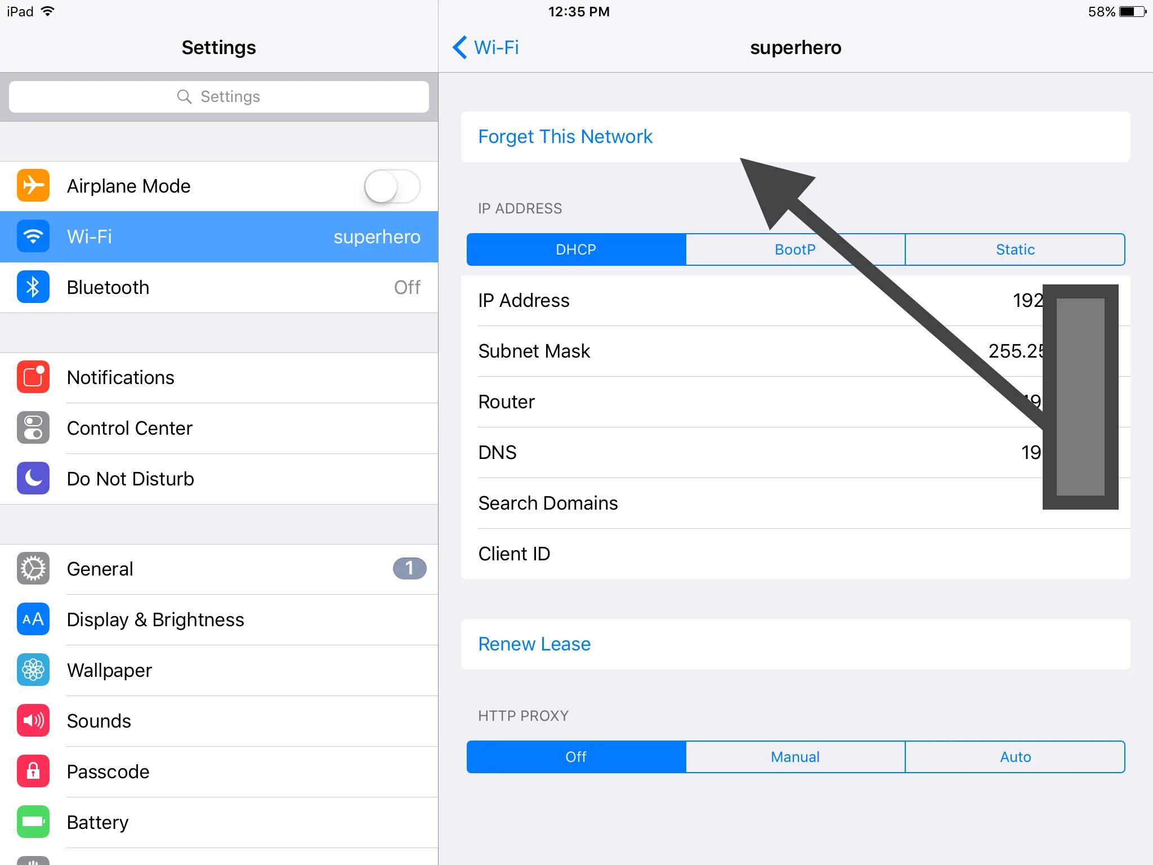This screenshot has height=865, width=1153.
Task: Select Static IP address mode
Action: 1016,248
